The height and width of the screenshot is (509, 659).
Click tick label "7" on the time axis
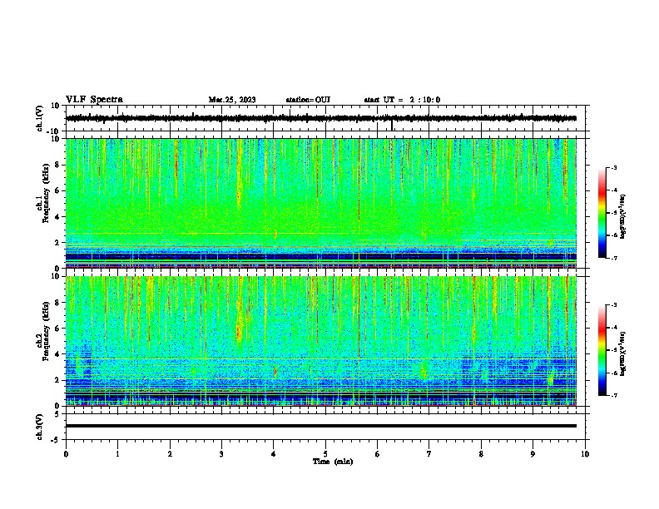click(429, 454)
